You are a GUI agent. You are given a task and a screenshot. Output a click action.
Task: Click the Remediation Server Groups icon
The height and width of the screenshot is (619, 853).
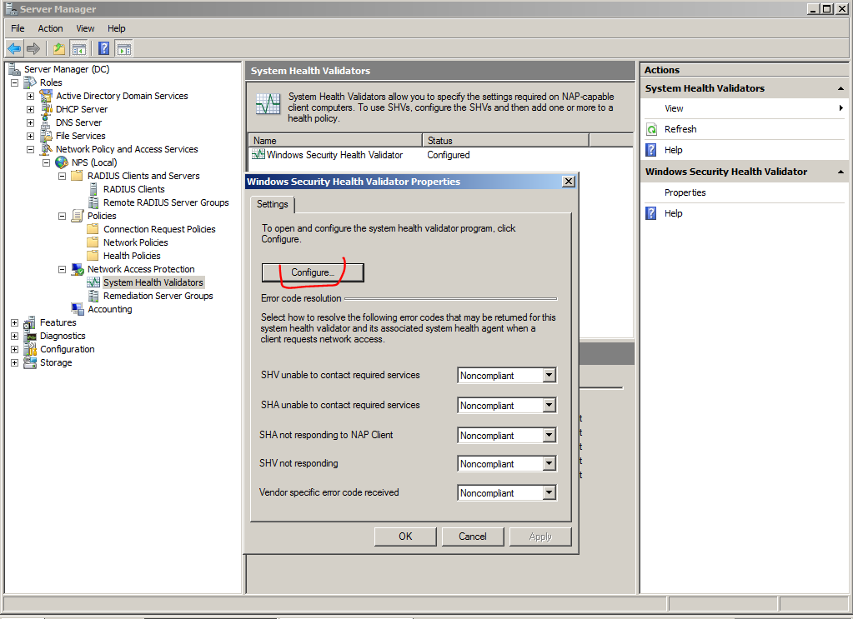pos(93,296)
